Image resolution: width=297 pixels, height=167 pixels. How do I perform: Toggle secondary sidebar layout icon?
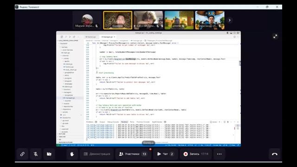tap(234, 33)
